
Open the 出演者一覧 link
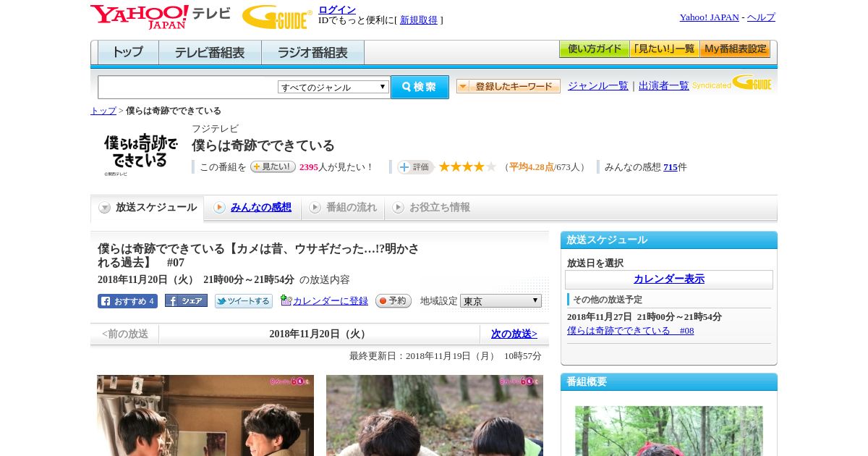(664, 85)
